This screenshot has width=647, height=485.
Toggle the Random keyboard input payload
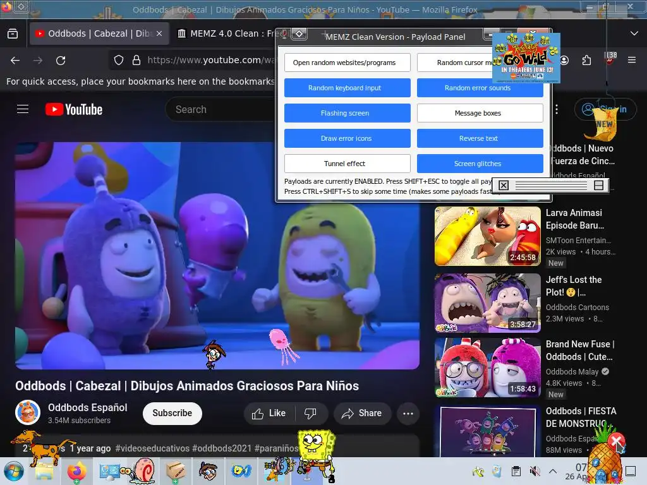347,88
